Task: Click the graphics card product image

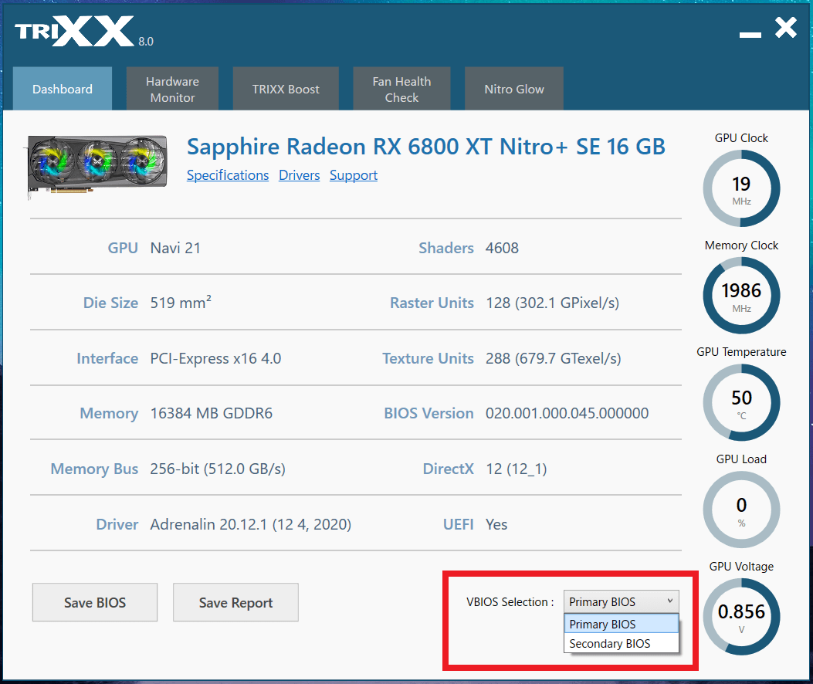Action: click(97, 165)
